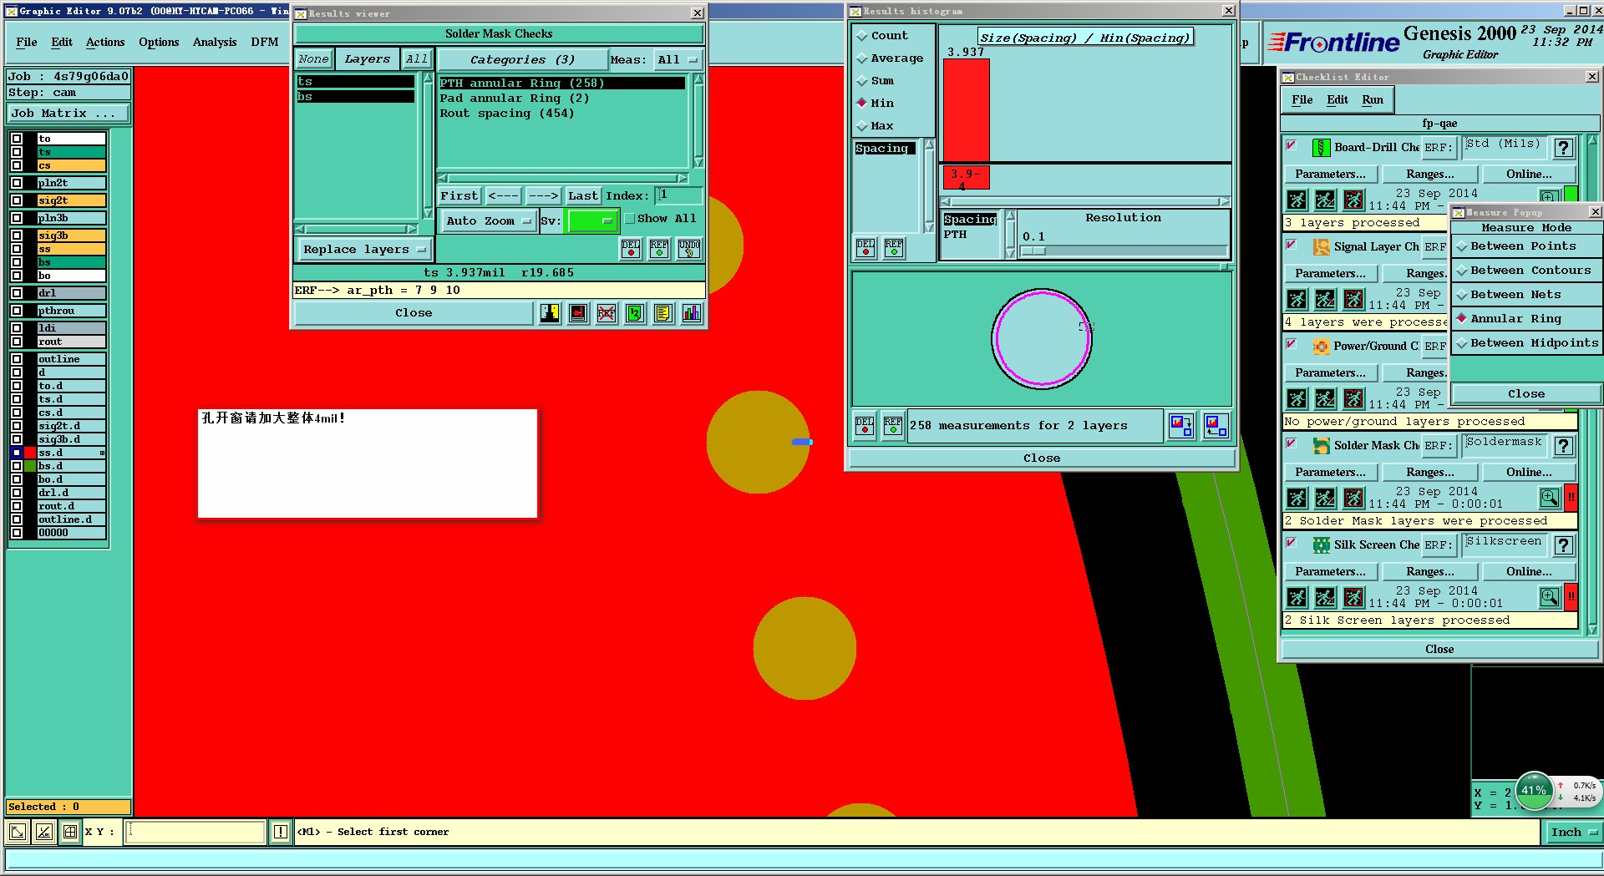Click first zoom-frame icon right of measurements text
The width and height of the screenshot is (1604, 876).
click(1181, 426)
